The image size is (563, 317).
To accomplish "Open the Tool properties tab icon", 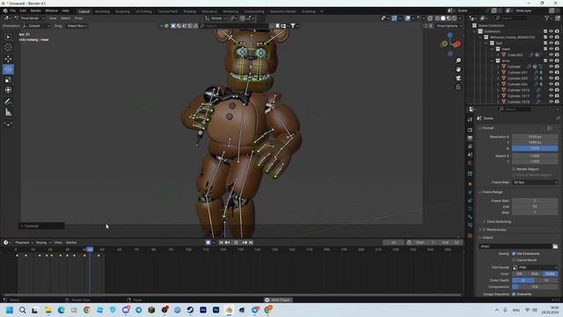I will pos(470,120).
